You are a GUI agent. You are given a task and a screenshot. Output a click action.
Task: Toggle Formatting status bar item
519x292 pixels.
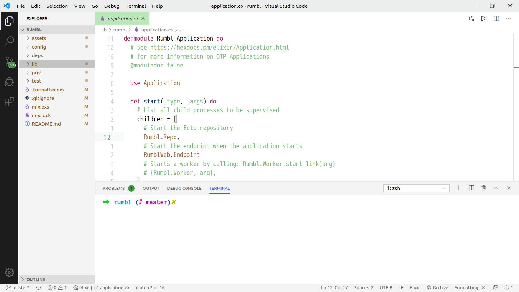pyautogui.click(x=470, y=288)
